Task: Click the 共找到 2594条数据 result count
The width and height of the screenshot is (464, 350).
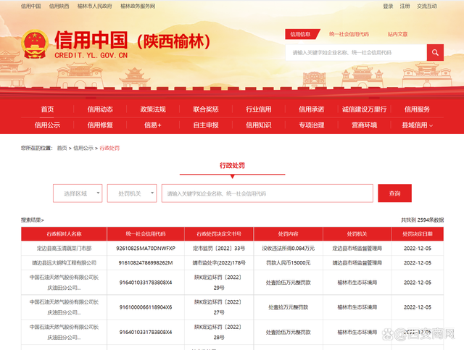Action: tap(422, 220)
